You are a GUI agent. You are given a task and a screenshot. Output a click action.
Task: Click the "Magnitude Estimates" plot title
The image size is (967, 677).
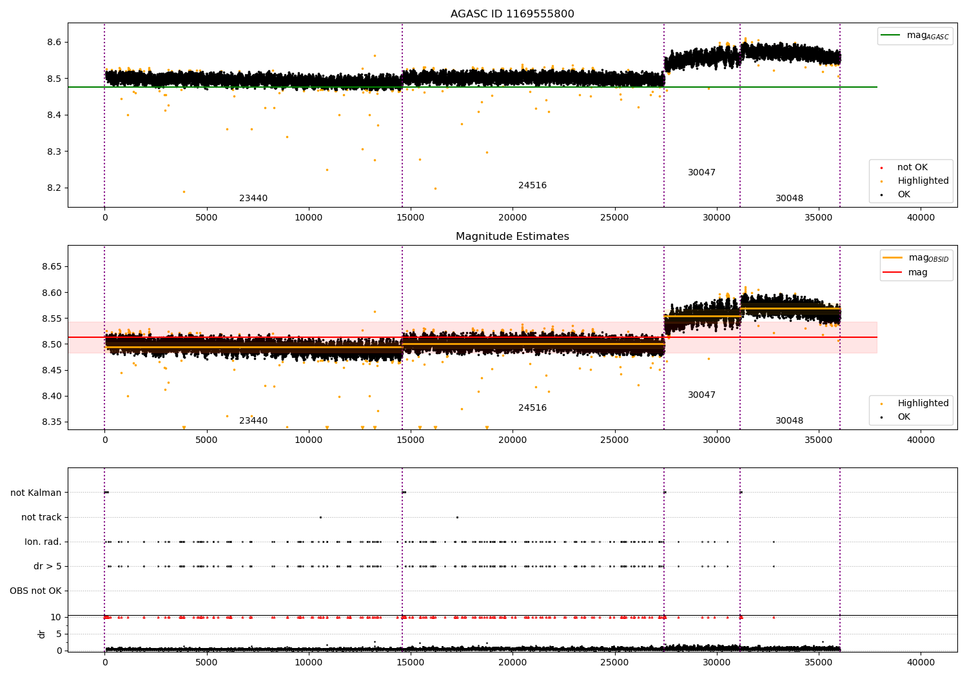click(x=512, y=237)
